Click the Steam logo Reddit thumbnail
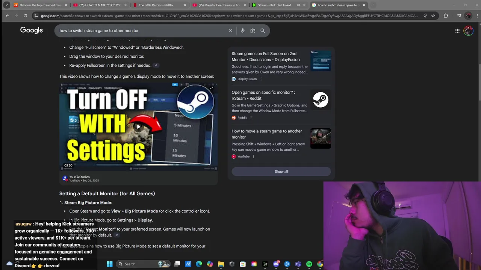Viewport: 481px width, 270px height. [321, 100]
